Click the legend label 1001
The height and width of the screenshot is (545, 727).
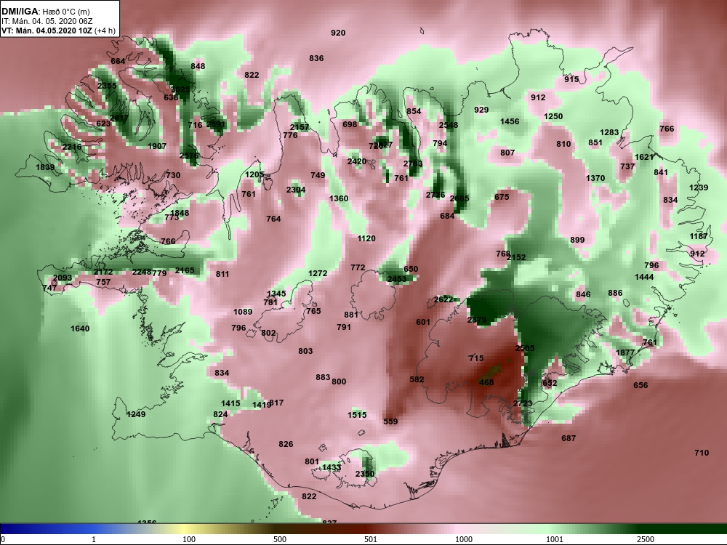[x=555, y=539]
